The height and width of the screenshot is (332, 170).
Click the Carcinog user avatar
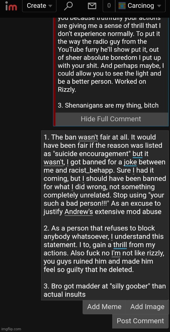pos(122,6)
